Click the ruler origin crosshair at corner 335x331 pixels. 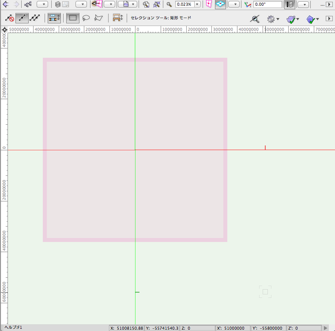tap(4, 30)
